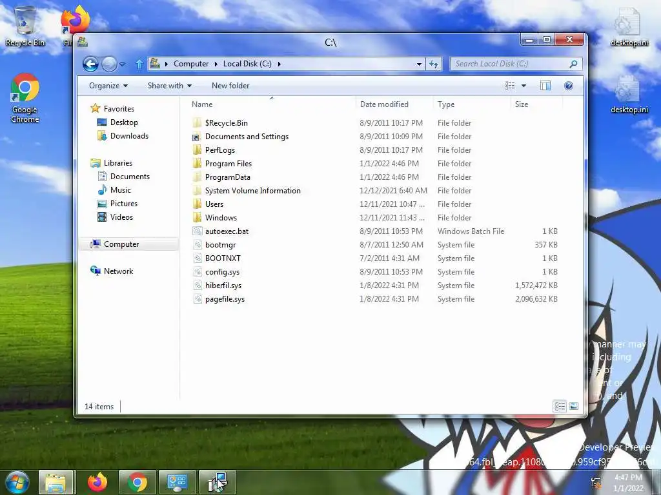661x495 pixels.
Task: Launch Google Chrome from the taskbar
Action: click(x=137, y=482)
